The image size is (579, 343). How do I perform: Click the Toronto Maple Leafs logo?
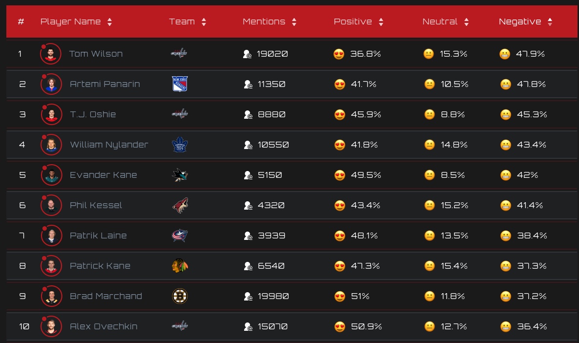tap(180, 145)
